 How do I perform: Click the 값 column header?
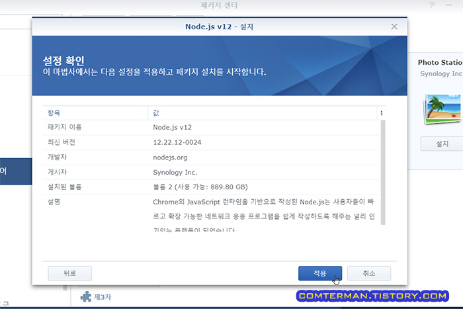coord(262,113)
